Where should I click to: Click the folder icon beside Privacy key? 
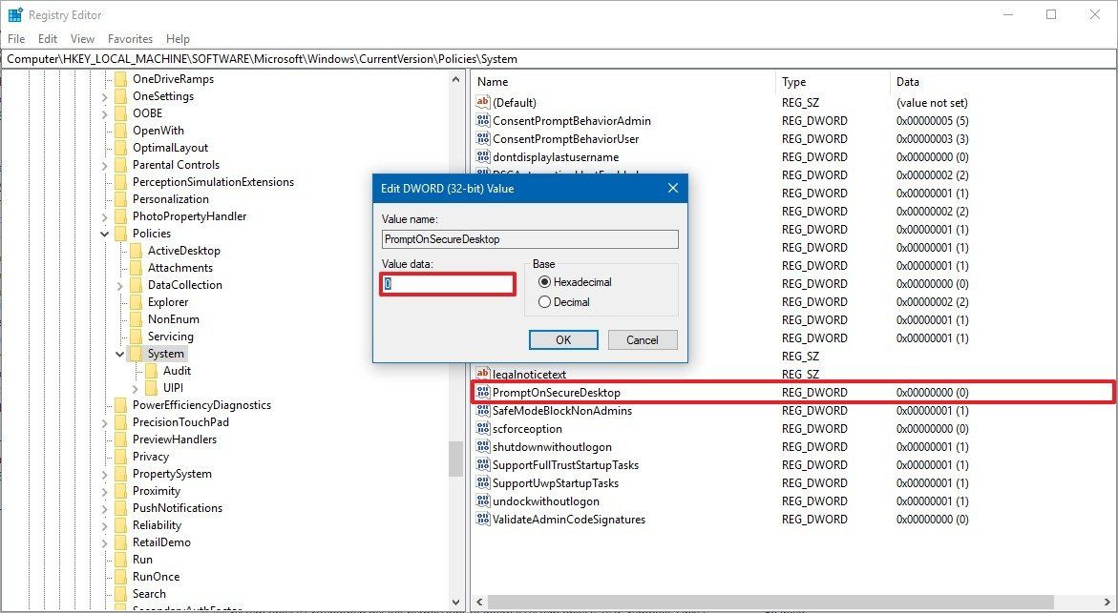click(x=121, y=456)
